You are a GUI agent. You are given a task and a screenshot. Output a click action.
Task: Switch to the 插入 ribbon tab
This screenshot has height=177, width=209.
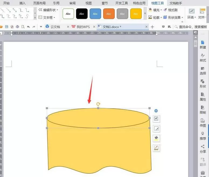tap(22, 3)
